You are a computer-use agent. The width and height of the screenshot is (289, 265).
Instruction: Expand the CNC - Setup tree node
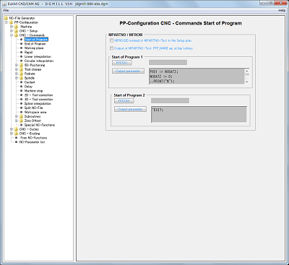coord(12,31)
